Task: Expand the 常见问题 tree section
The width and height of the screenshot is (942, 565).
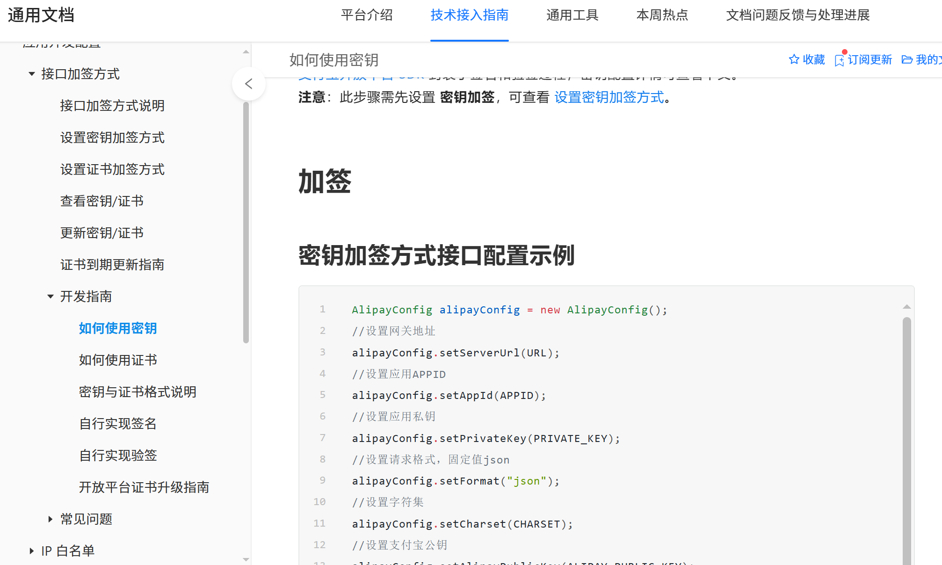Action: pyautogui.click(x=51, y=519)
